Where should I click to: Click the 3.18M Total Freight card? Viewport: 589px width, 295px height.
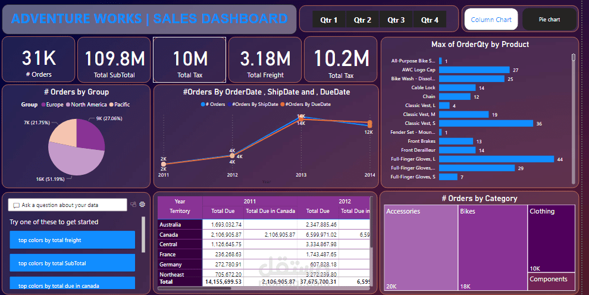[265, 59]
